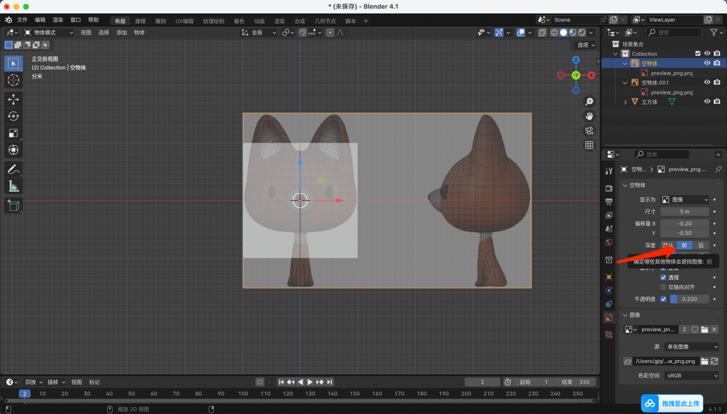Expand the 立方体 tree item
The image size is (727, 414).
[626, 101]
